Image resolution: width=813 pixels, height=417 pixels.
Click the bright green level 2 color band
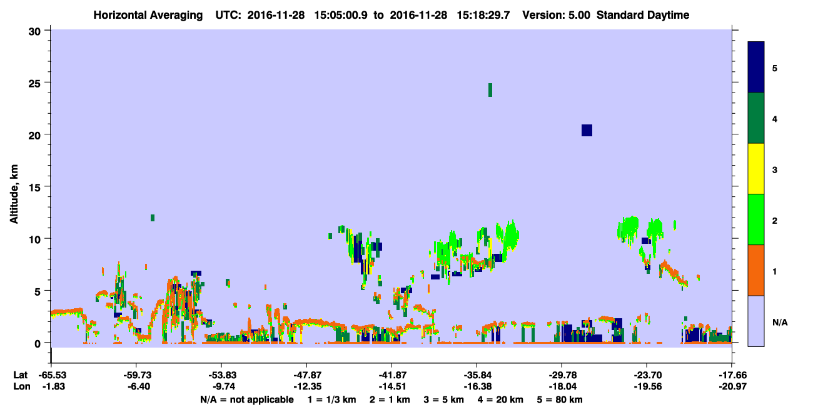tap(756, 219)
